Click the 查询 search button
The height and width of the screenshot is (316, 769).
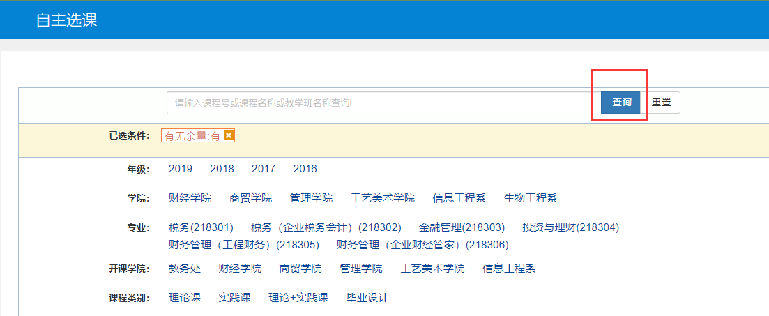point(621,103)
